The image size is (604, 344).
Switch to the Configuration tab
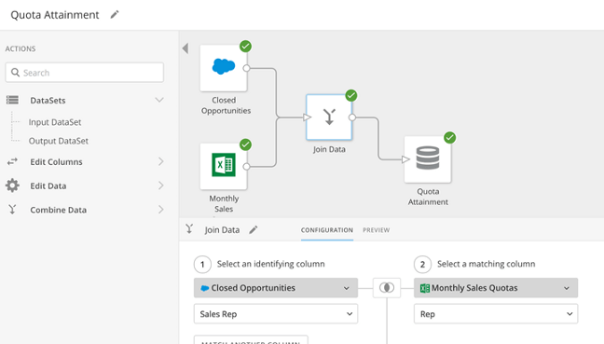point(327,230)
